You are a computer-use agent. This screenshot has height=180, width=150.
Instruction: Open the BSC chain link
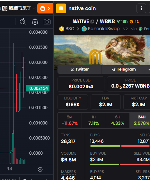tap(70, 29)
